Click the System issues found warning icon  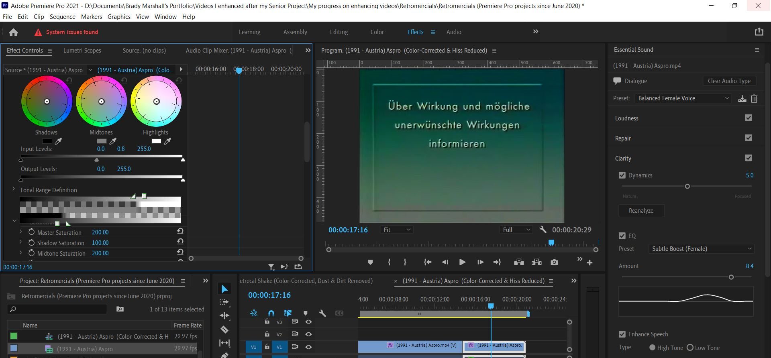pyautogui.click(x=38, y=33)
